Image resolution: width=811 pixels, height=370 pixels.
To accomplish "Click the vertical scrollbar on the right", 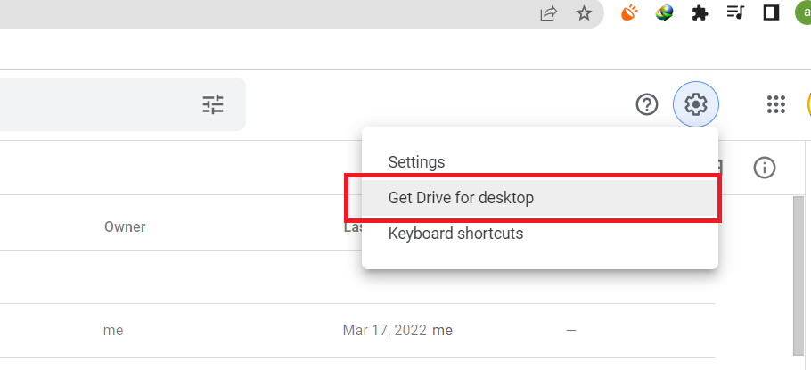I will (800, 276).
